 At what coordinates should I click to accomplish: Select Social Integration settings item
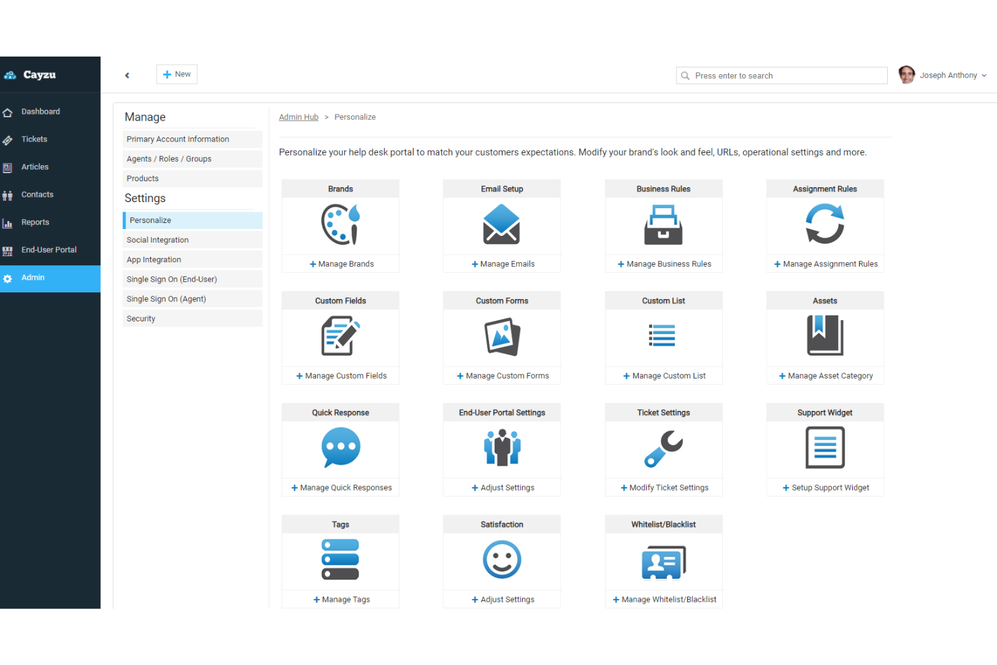[x=158, y=240]
